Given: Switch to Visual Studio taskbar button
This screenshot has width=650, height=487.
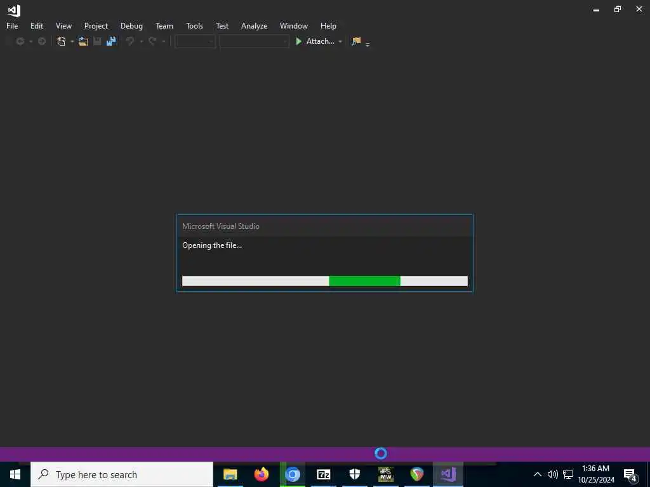Looking at the screenshot, I should (x=448, y=474).
